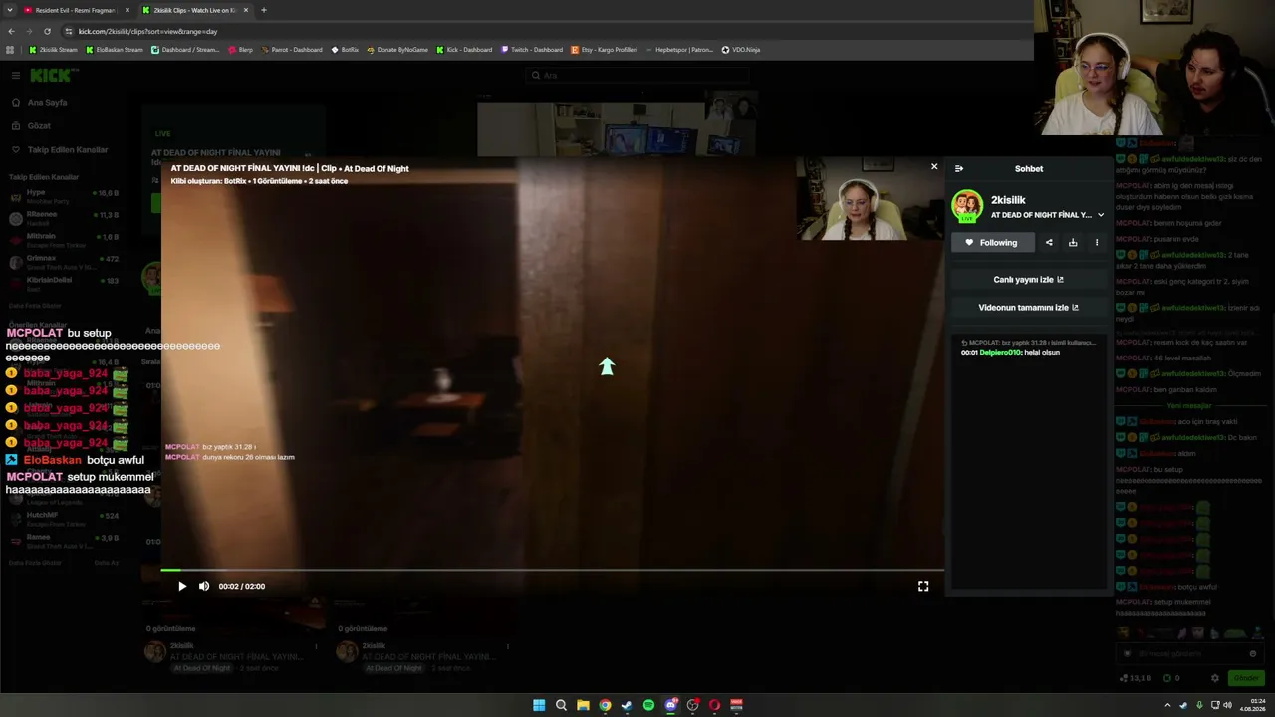Open File Explorer from taskbar
The image size is (1275, 717).
(583, 705)
